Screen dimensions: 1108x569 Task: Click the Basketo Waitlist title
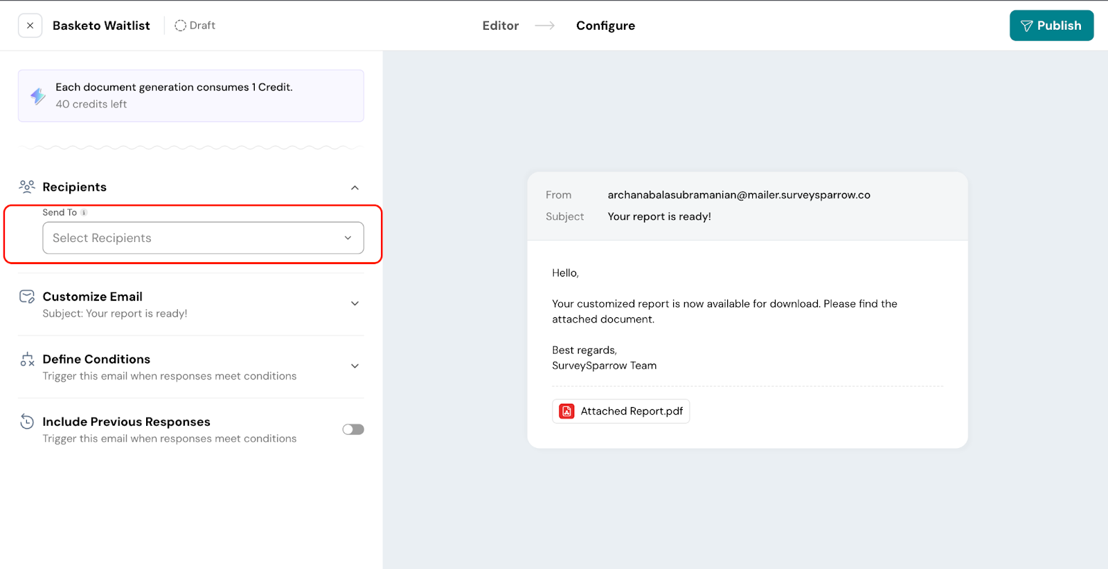click(101, 26)
